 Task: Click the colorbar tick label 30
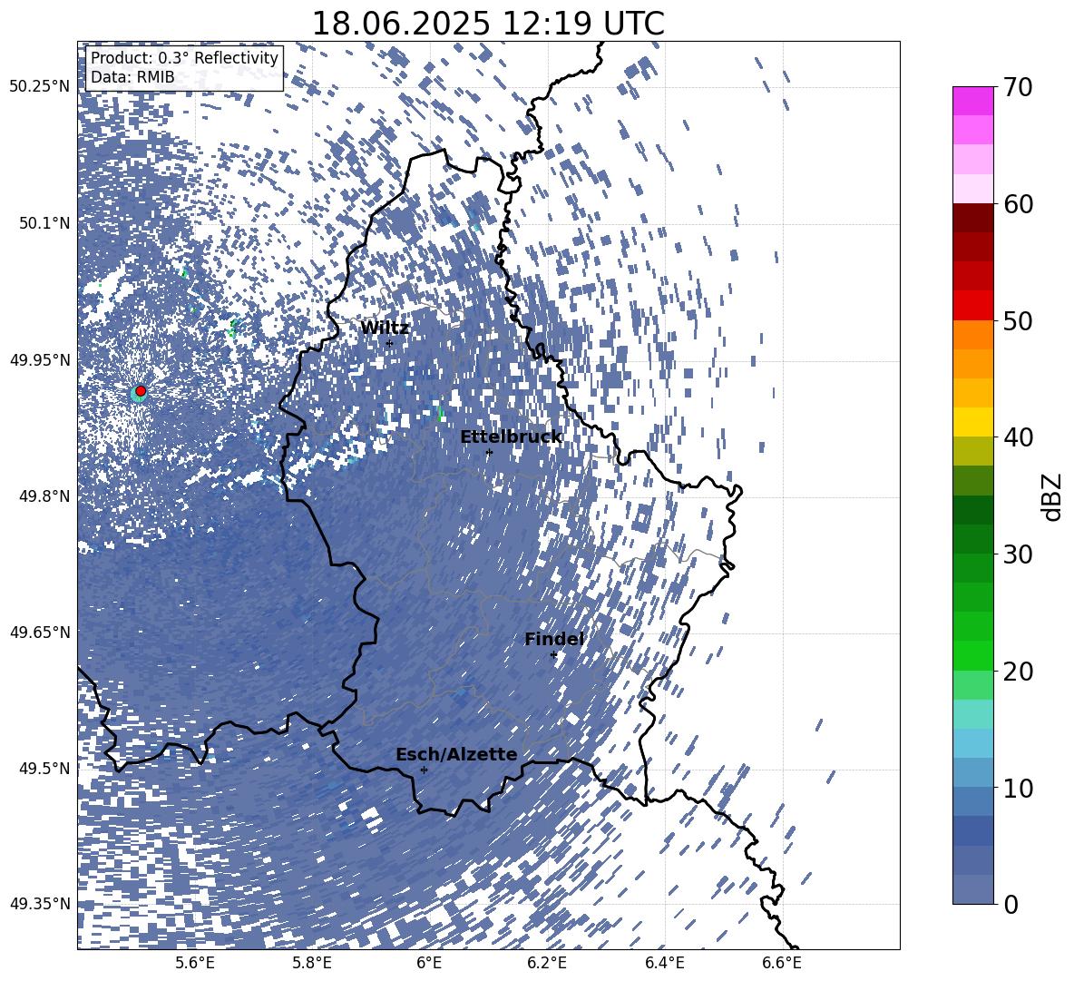click(x=1018, y=554)
